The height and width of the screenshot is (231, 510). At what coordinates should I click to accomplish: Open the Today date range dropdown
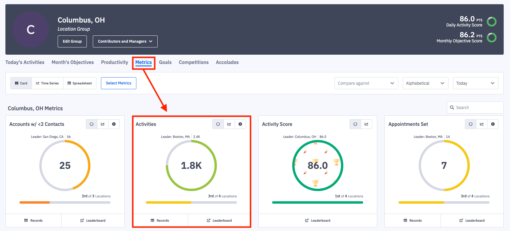tap(475, 83)
